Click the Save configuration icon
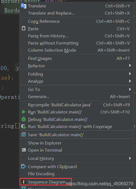The image size is (136, 189). tap(24, 135)
